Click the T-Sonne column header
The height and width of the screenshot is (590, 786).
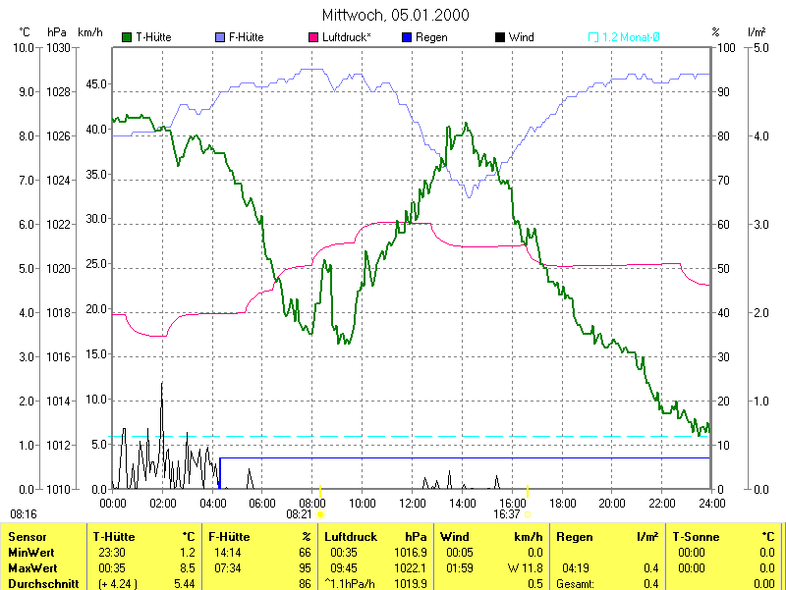coord(698,537)
